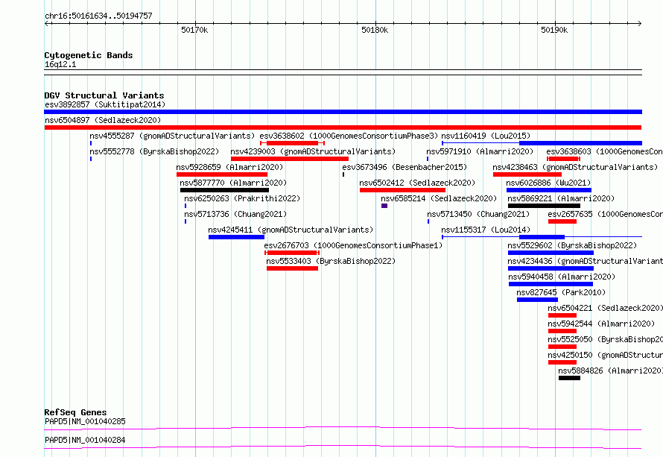Screen dimensions: 663x457
Task: Click the esv3892857 (Suktitipat2014) blue variant bar
Action: 343,112
